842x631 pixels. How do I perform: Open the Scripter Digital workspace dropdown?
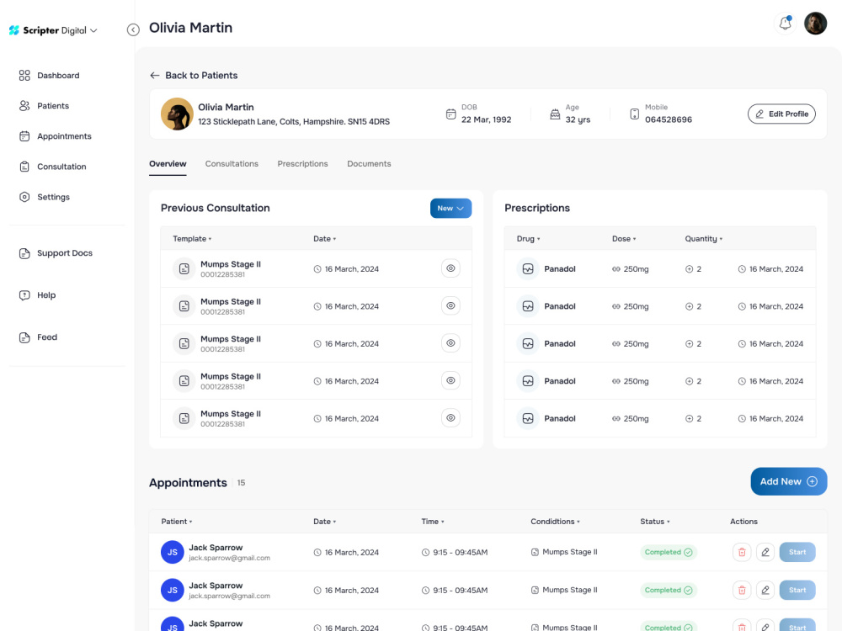click(x=53, y=30)
